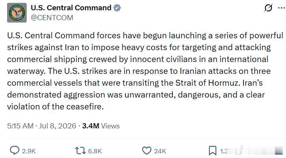The width and height of the screenshot is (286, 158).
Task: Open U.S. Central Command profile name
Action: pos(71,8)
